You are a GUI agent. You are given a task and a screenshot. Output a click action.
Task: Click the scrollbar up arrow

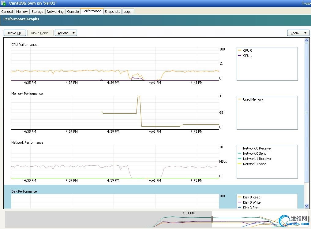[307, 41]
